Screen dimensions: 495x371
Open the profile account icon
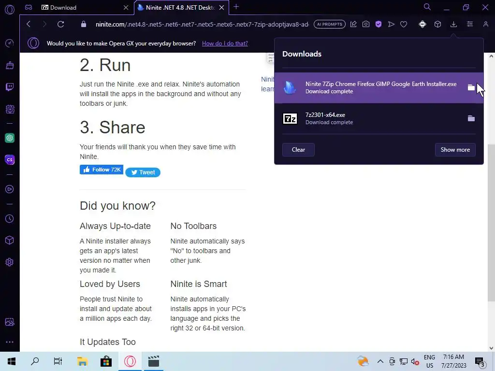(x=486, y=24)
